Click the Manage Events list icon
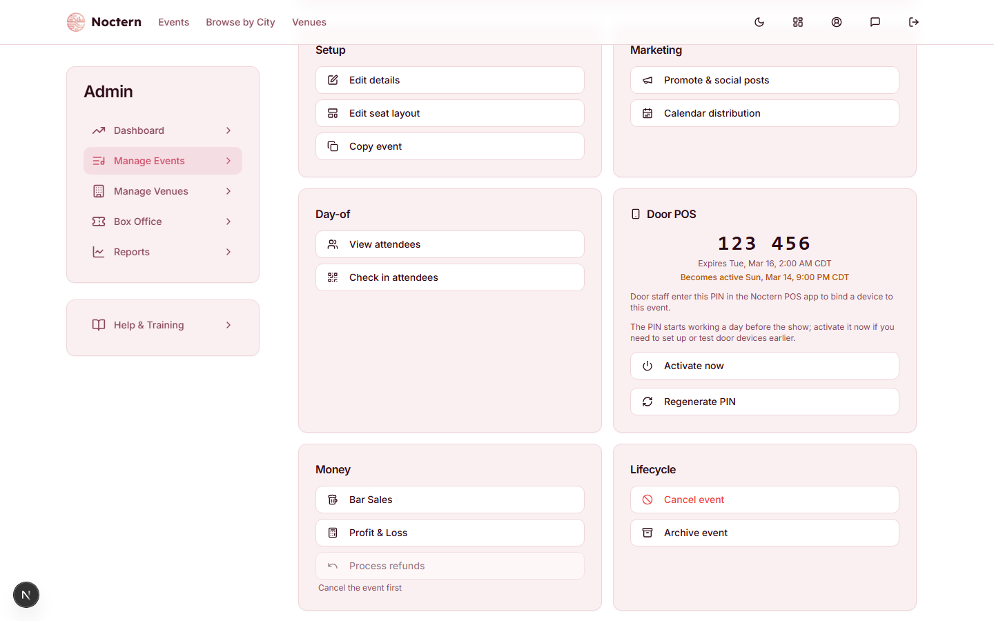Image resolution: width=994 pixels, height=621 pixels. (99, 161)
